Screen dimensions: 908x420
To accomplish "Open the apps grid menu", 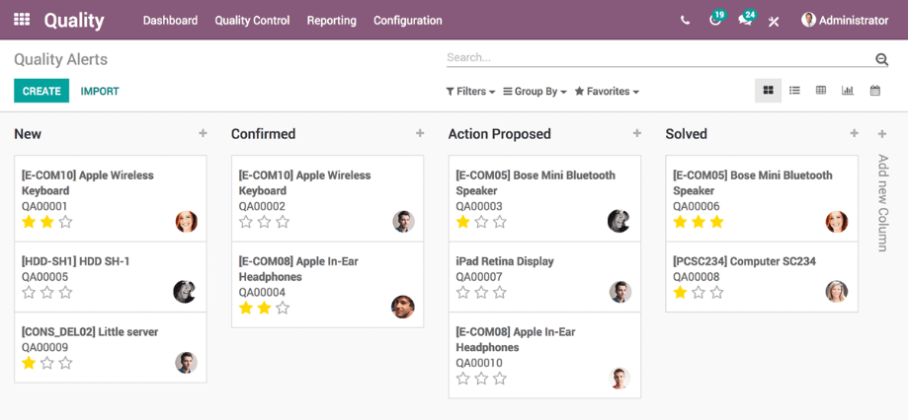I will [x=22, y=20].
